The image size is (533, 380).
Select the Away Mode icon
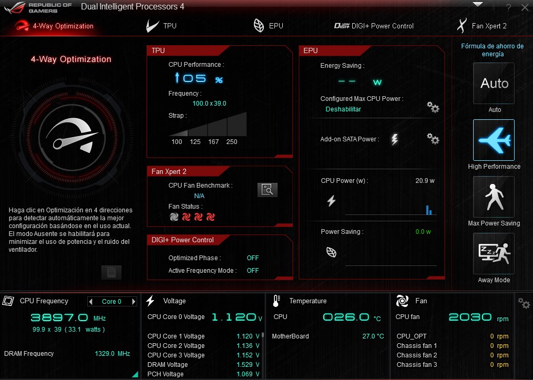[x=494, y=253]
